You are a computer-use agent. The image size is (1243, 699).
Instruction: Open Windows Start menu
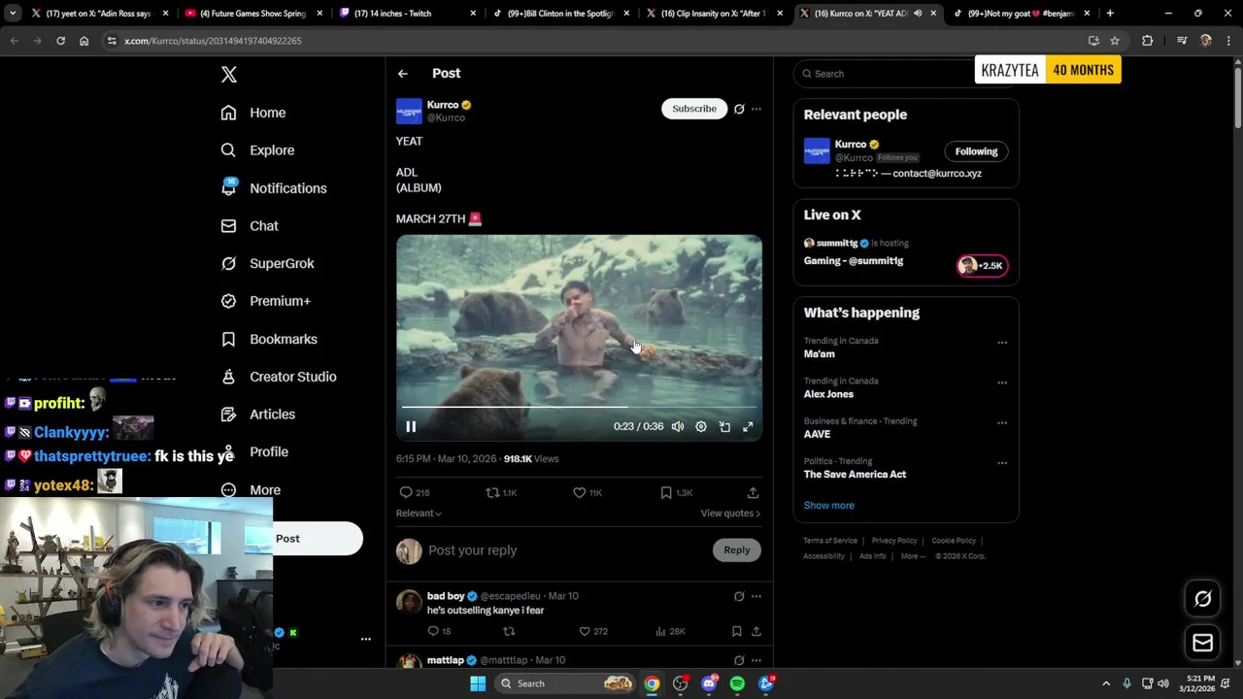click(478, 683)
